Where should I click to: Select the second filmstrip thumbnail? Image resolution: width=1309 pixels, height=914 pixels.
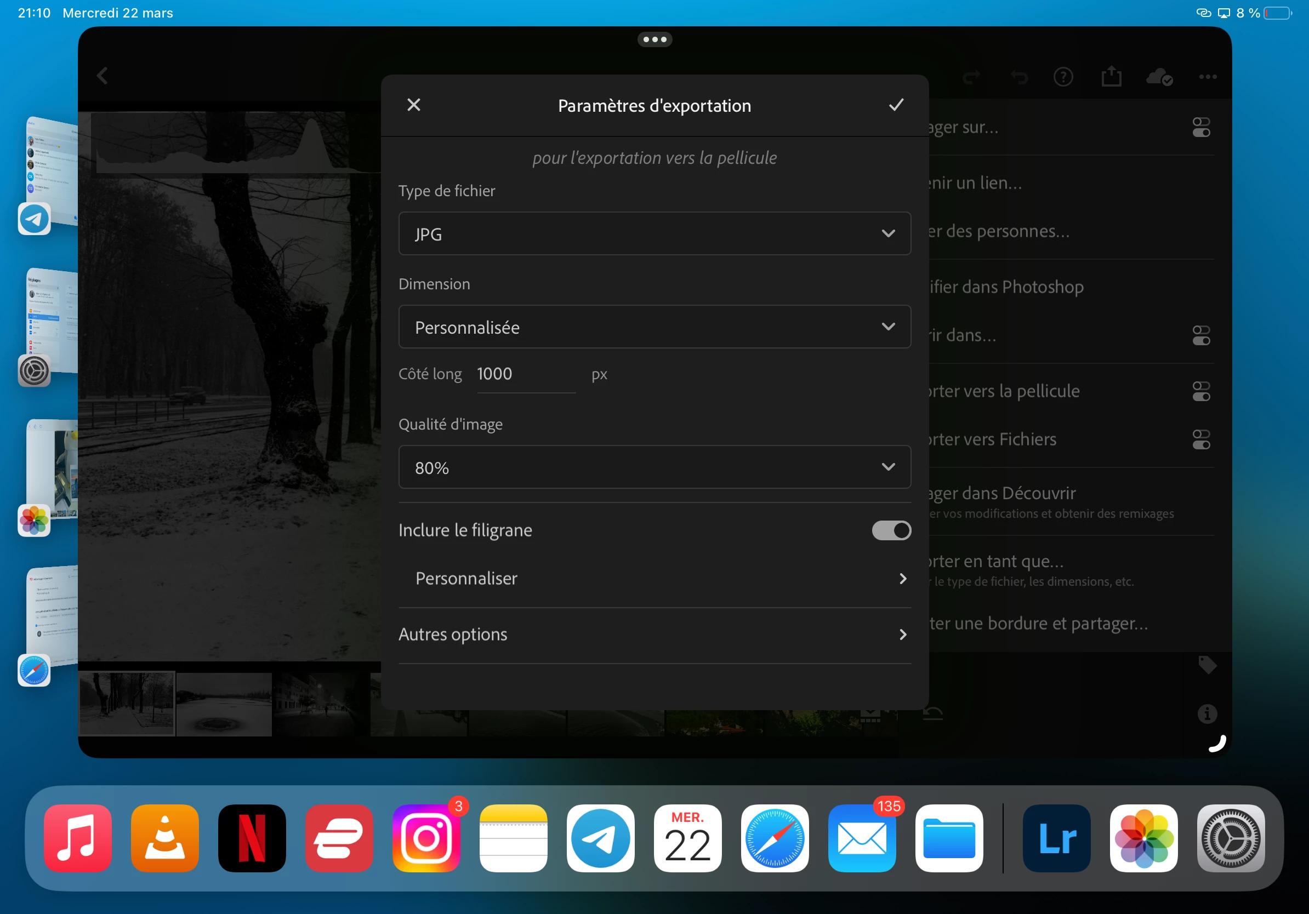(224, 704)
